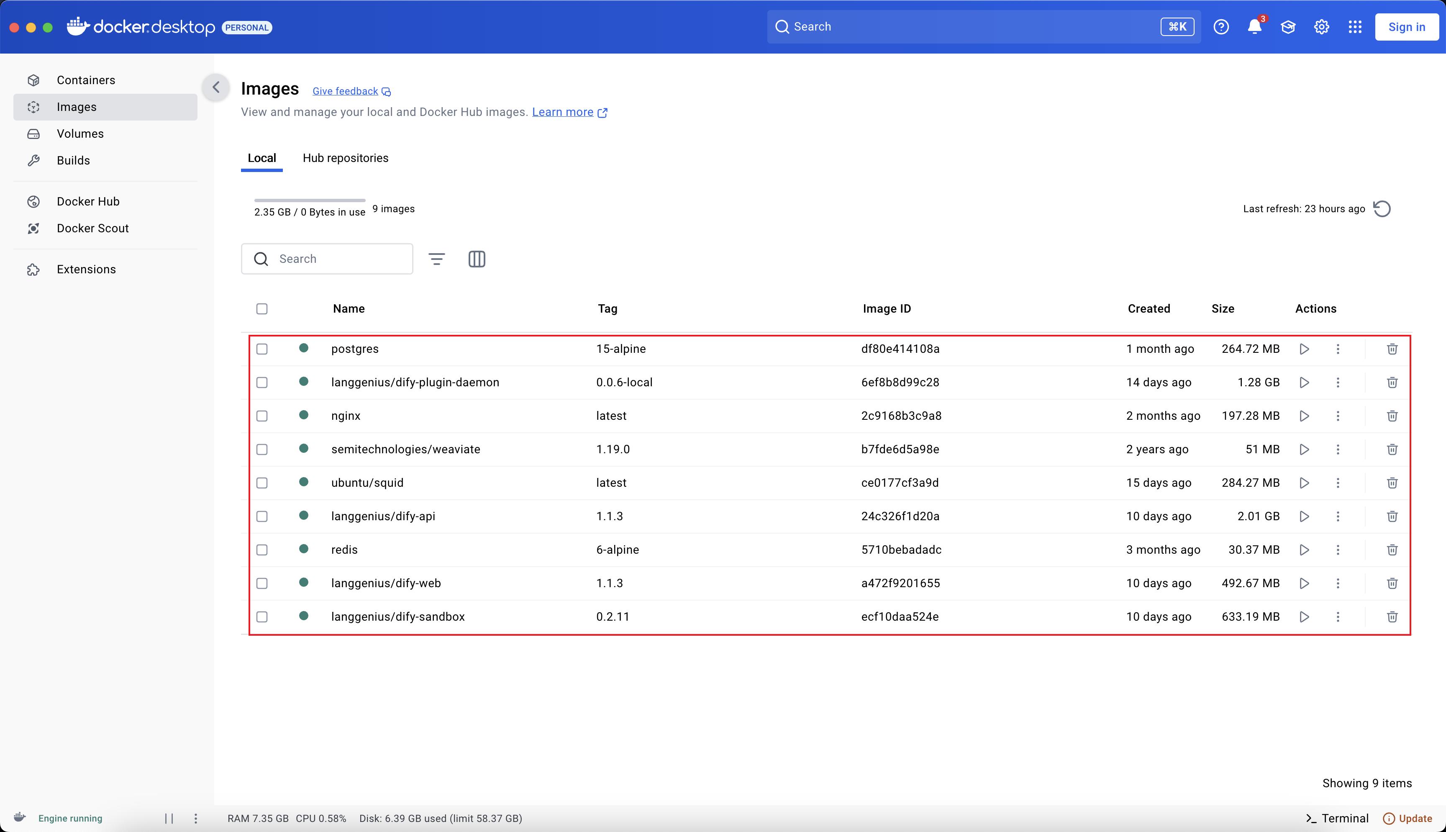
Task: Delete the nginx image
Action: click(x=1392, y=416)
